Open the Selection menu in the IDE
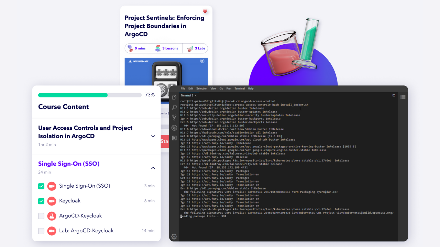This screenshot has width=440, height=247. 202,89
